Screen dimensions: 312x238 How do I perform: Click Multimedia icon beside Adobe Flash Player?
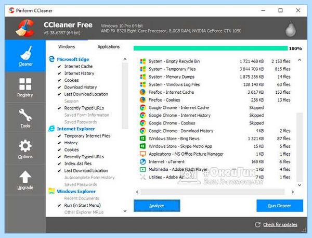pos(142,169)
